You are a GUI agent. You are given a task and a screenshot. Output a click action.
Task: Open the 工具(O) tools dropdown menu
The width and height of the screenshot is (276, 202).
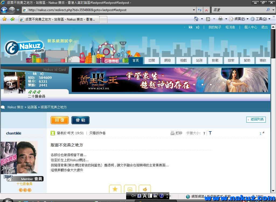(x=261, y=19)
